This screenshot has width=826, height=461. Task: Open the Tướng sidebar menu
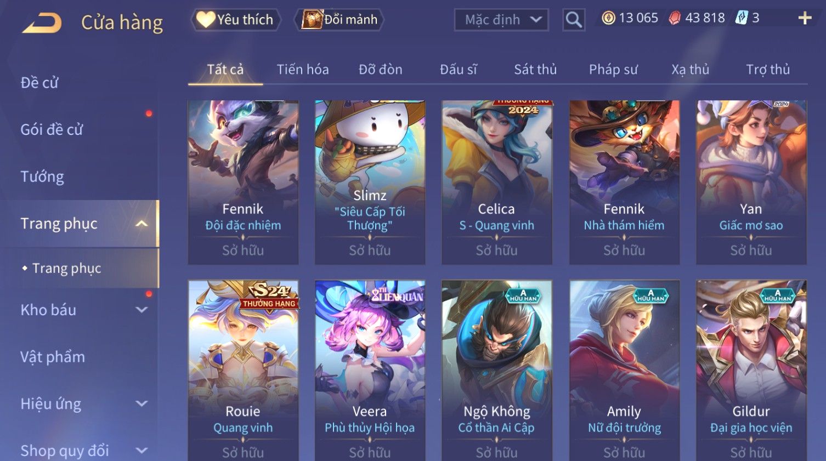tap(42, 177)
